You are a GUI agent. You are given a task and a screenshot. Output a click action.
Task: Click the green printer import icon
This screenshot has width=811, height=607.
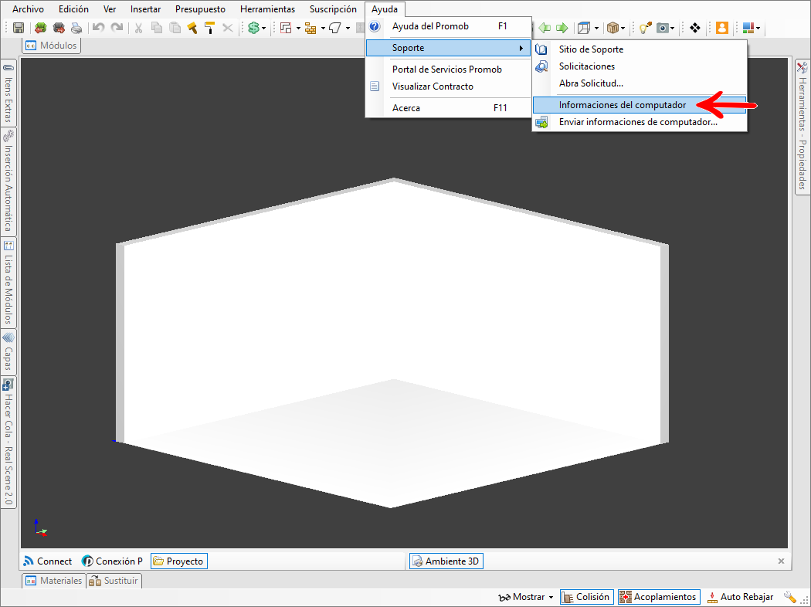point(40,28)
